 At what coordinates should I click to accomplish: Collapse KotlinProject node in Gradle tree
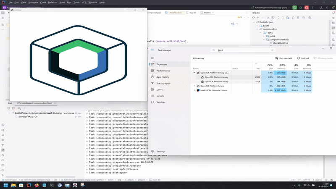(254, 22)
